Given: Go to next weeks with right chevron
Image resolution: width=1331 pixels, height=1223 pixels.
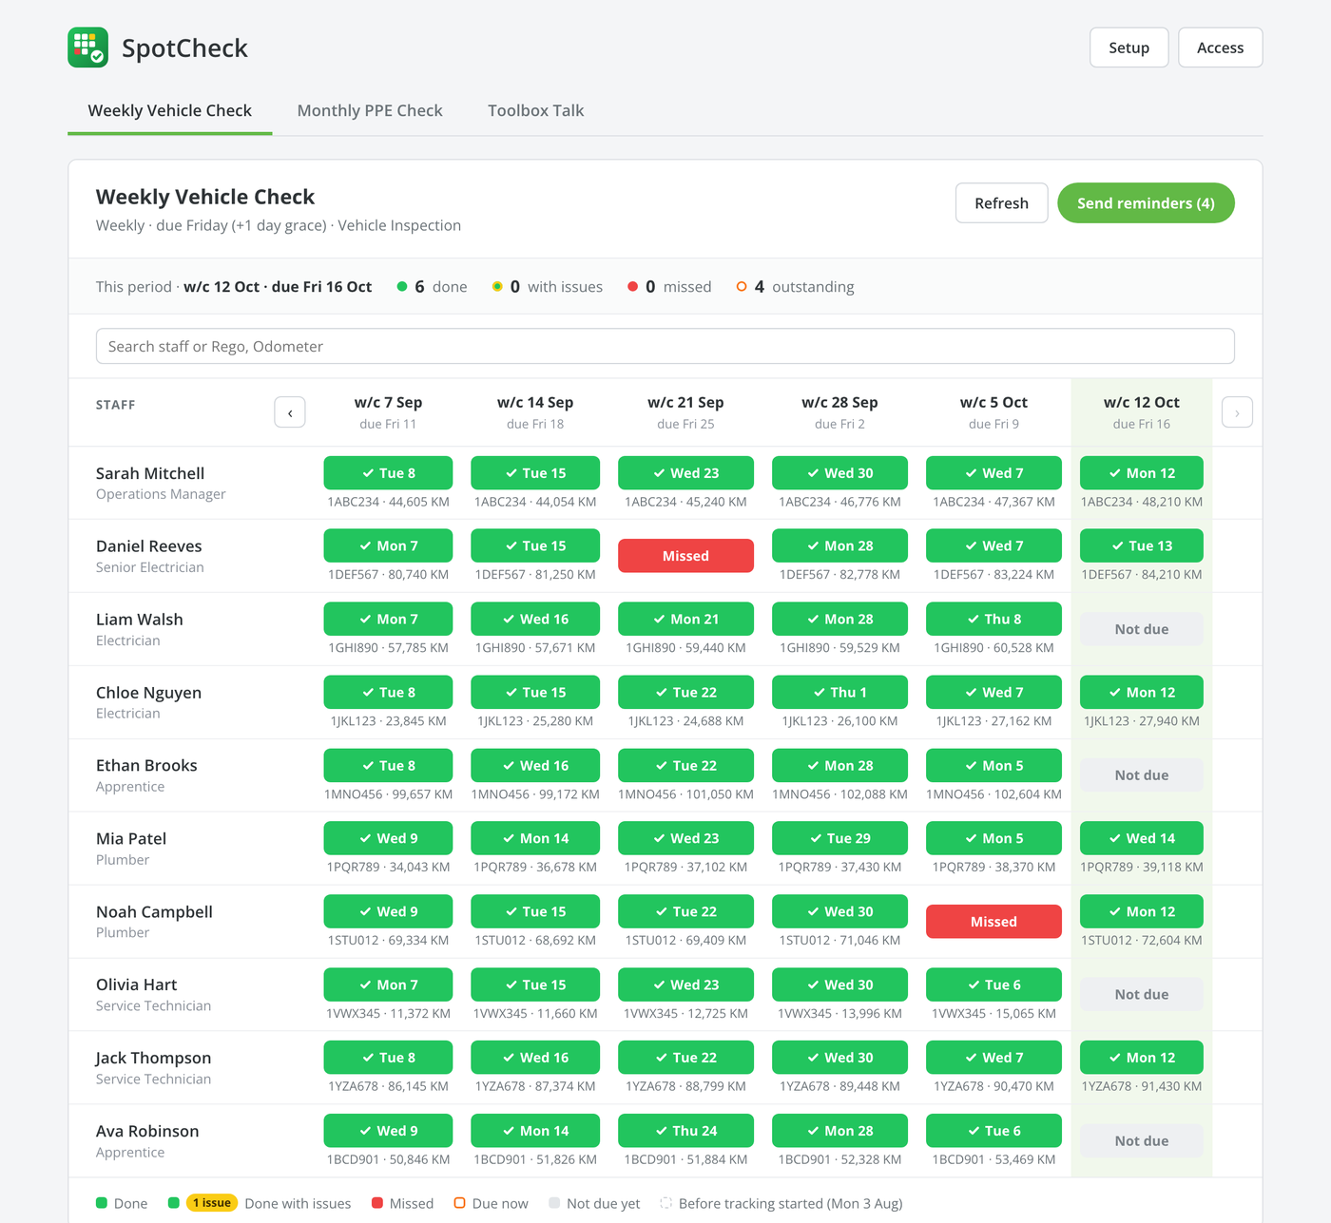Looking at the screenshot, I should (x=1237, y=412).
